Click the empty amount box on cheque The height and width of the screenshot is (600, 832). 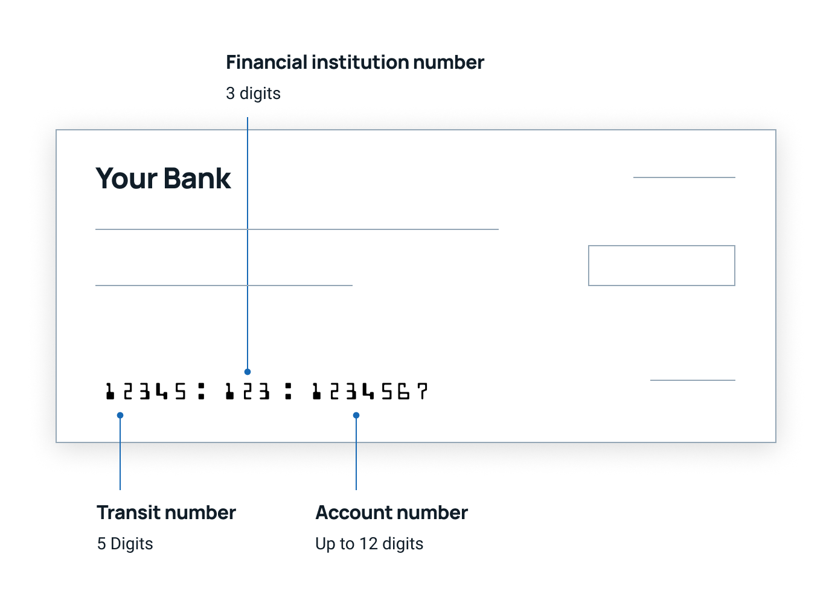(x=662, y=266)
